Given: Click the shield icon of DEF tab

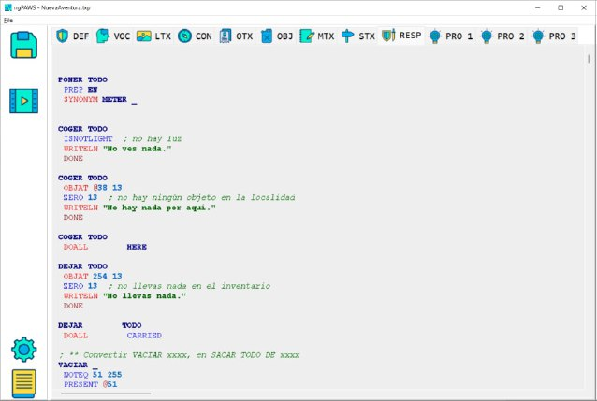Looking at the screenshot, I should tap(62, 36).
